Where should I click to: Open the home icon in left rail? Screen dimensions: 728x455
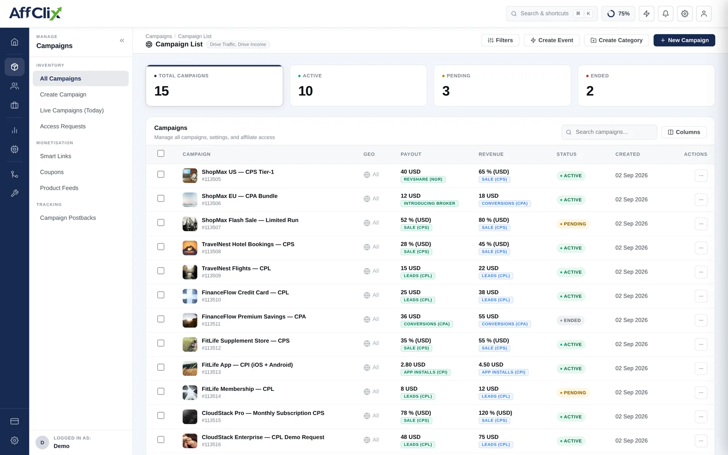[15, 42]
